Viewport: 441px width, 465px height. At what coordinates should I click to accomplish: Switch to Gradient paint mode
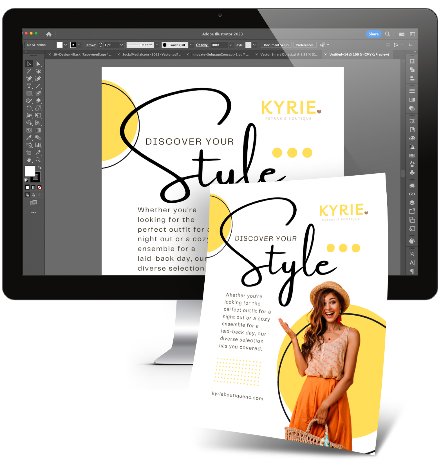pyautogui.click(x=33, y=187)
